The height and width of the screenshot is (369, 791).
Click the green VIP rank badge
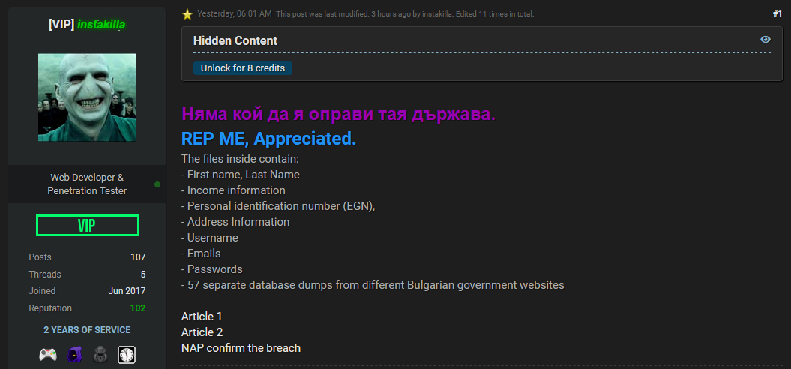coord(87,226)
